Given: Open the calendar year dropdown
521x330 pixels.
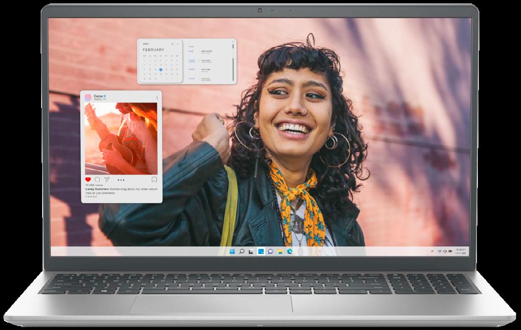Looking at the screenshot, I should 146,44.
